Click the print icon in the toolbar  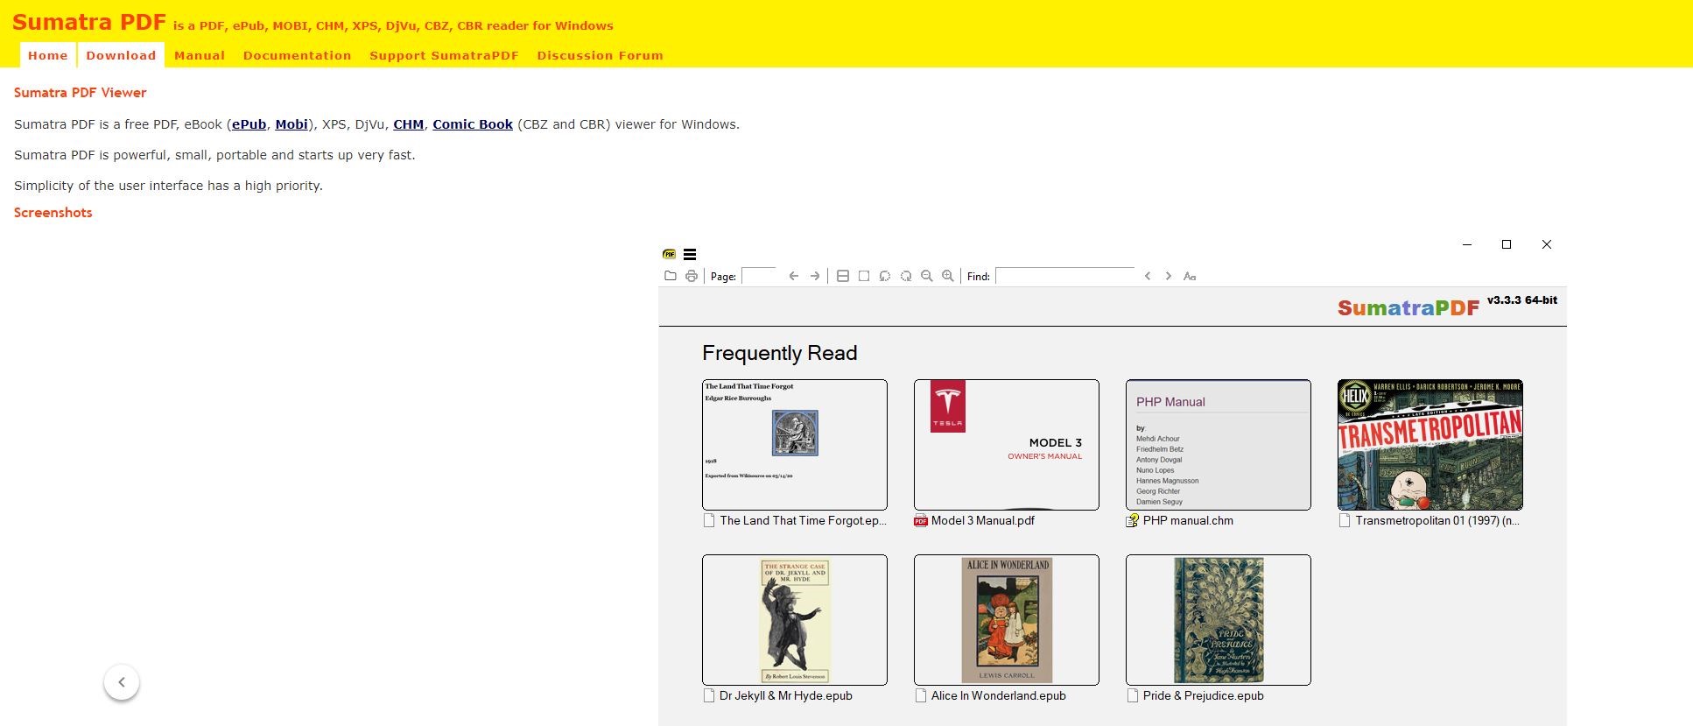pyautogui.click(x=692, y=276)
